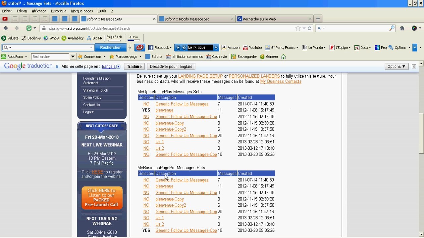Image resolution: width=424 pixels, height=238 pixels.
Task: Click the RoboForm green house icon
Action: pos(283,57)
